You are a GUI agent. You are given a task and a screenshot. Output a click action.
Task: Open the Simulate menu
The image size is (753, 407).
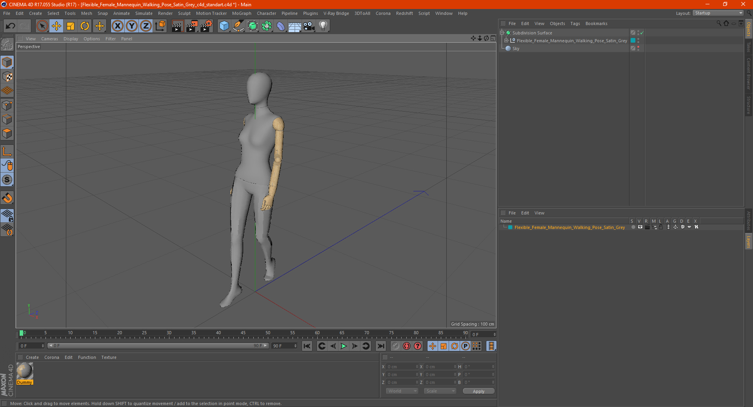click(144, 13)
